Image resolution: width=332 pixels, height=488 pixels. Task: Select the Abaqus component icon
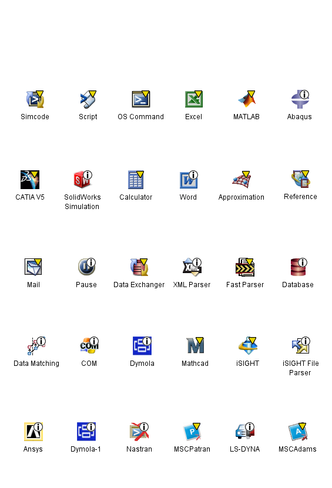300,99
